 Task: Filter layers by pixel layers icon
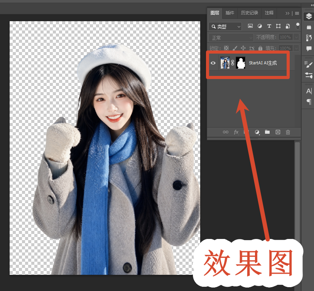tap(250, 26)
